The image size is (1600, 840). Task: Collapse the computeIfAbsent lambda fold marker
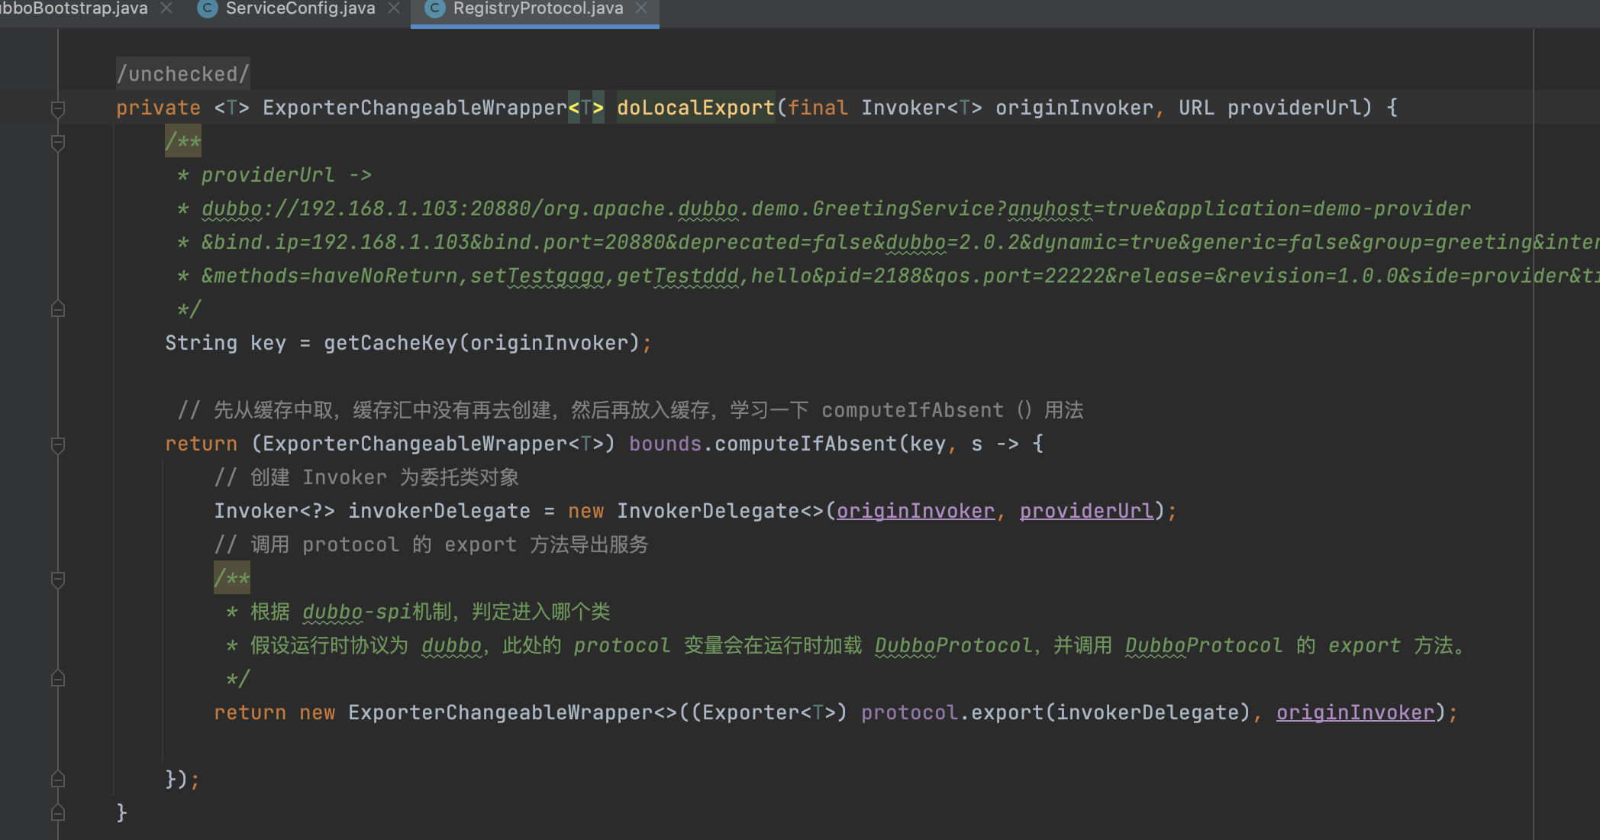[x=57, y=444]
